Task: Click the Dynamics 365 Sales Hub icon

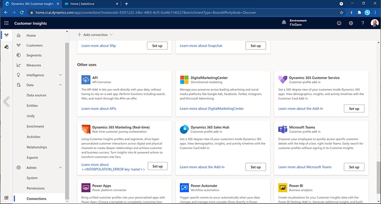Action: (184, 129)
